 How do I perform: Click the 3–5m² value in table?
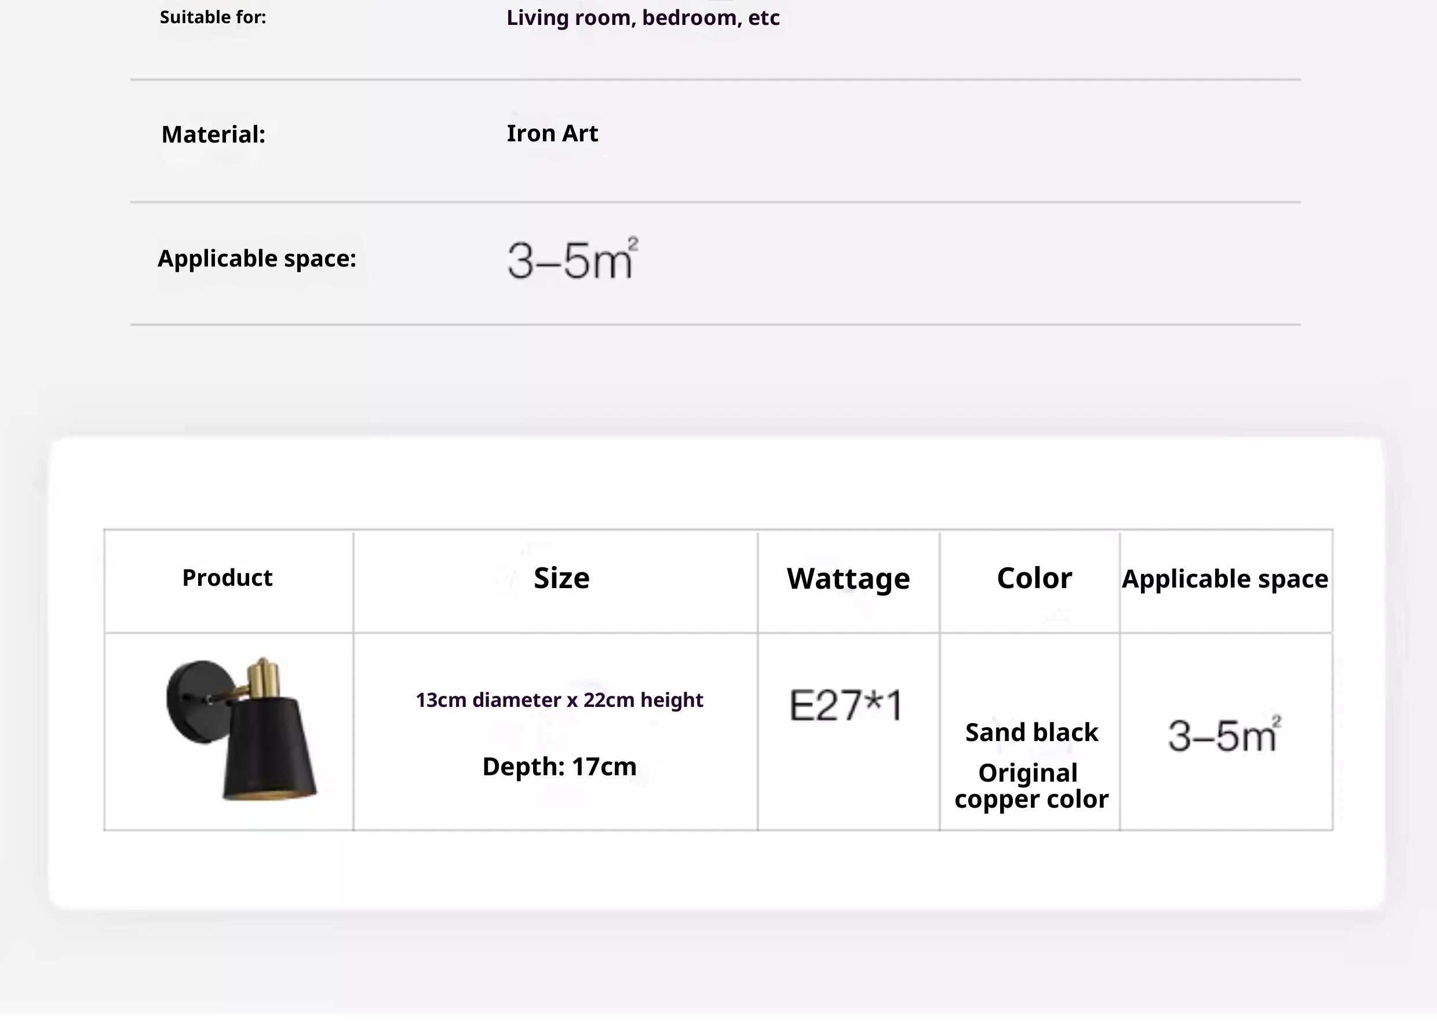(x=1223, y=735)
